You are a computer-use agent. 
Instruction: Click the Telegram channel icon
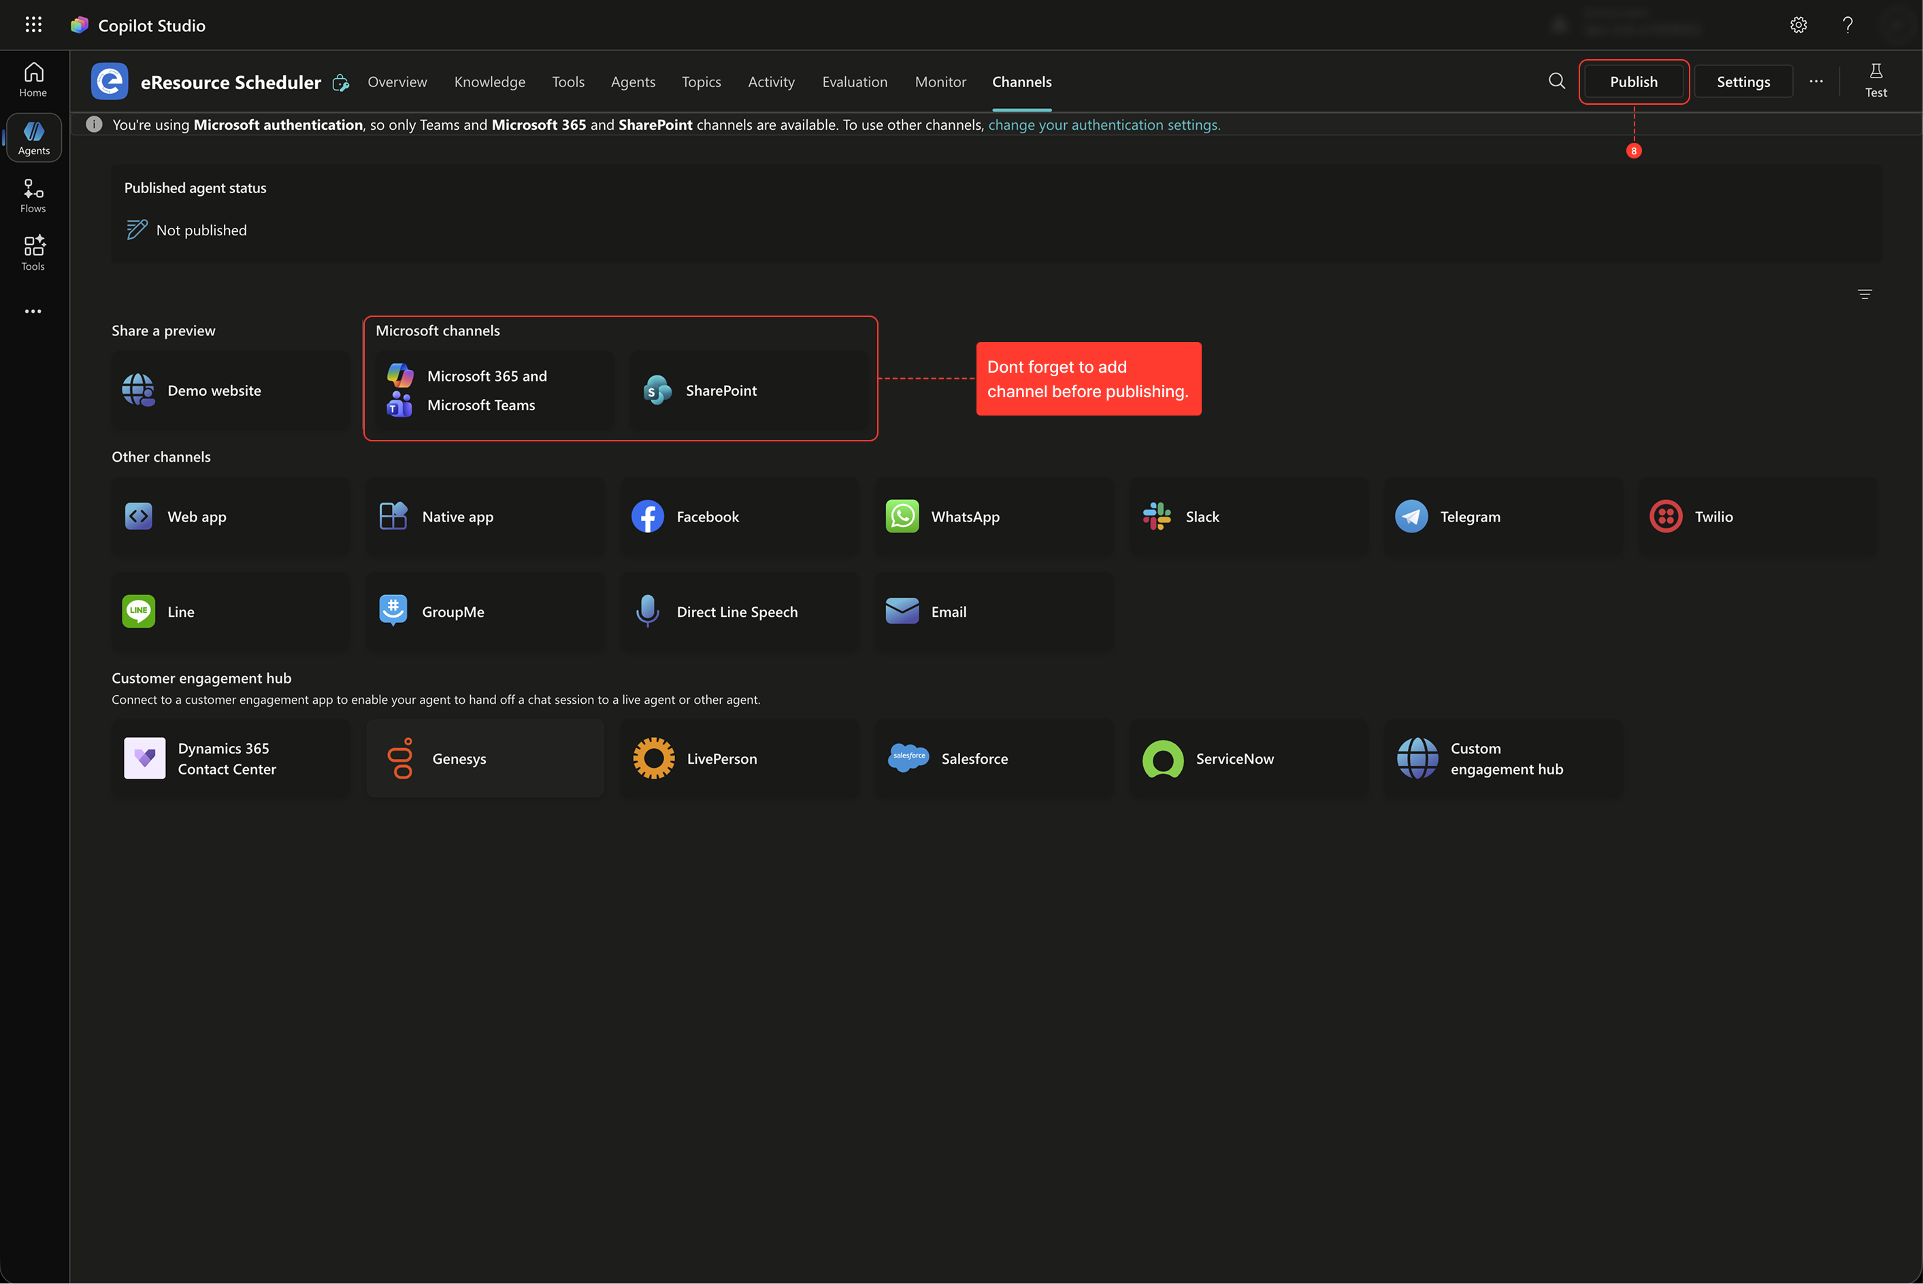tap(1411, 517)
